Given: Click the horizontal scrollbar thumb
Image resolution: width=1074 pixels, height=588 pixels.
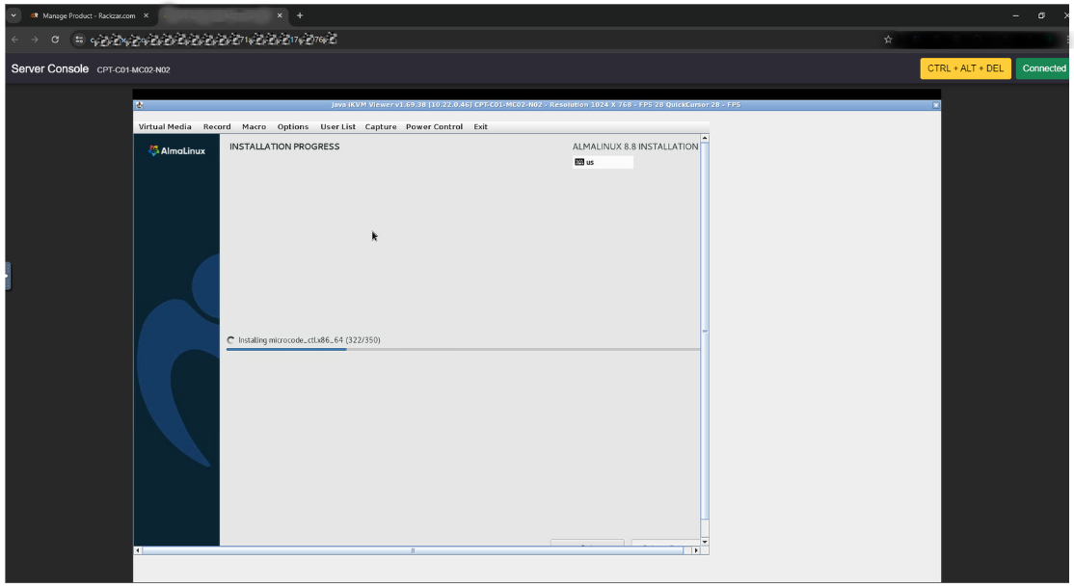Looking at the screenshot, I should pos(413,550).
